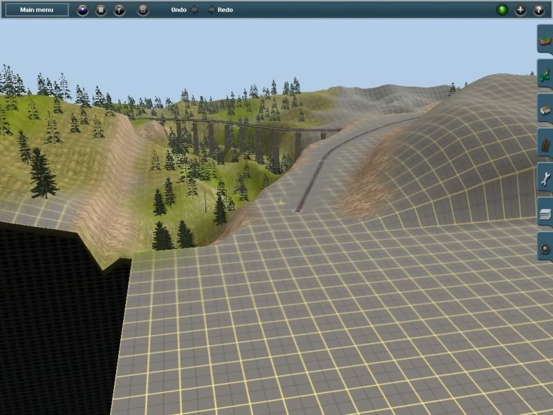This screenshot has height=415, width=553.
Task: Undo the last edit with left arrow
Action: [194, 10]
